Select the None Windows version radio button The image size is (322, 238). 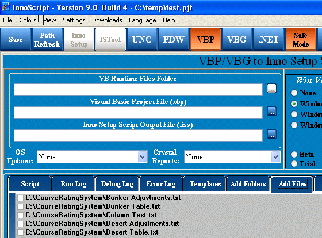(294, 93)
